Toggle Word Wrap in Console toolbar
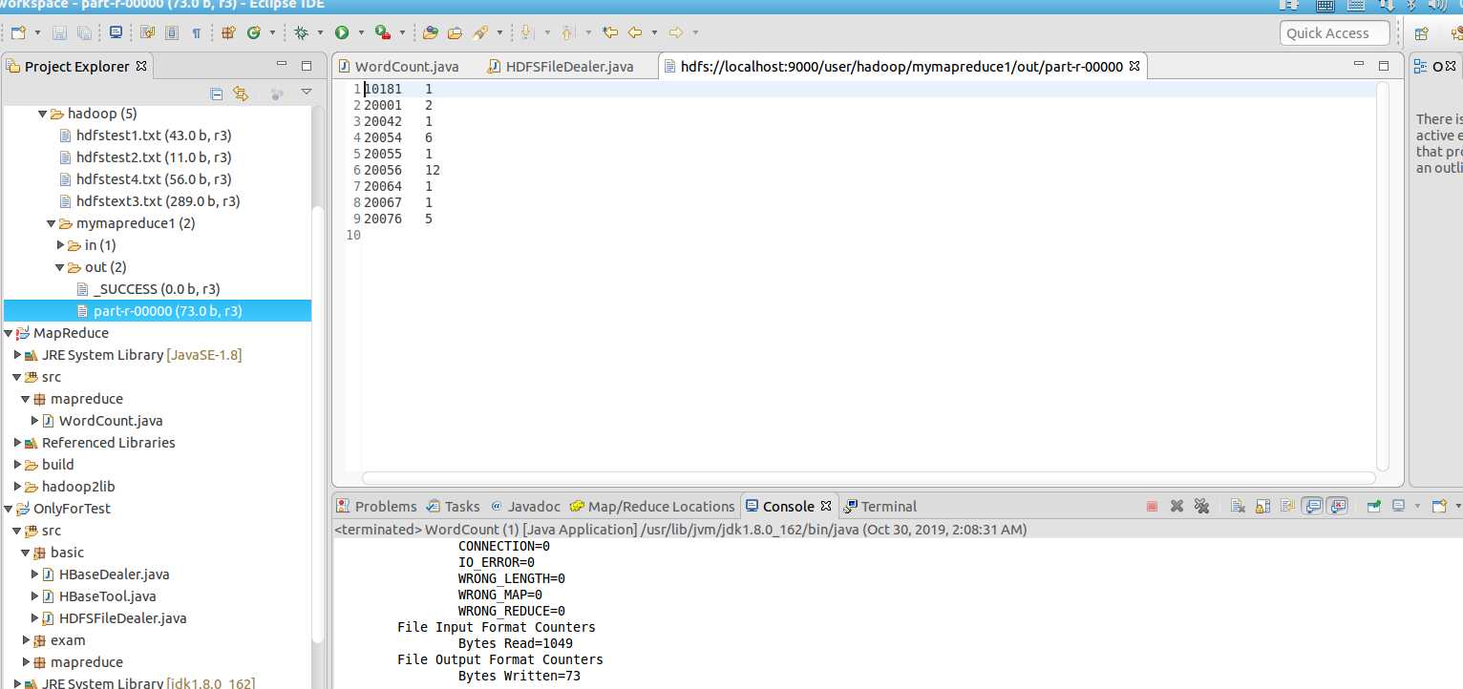1463x689 pixels. click(x=1287, y=507)
